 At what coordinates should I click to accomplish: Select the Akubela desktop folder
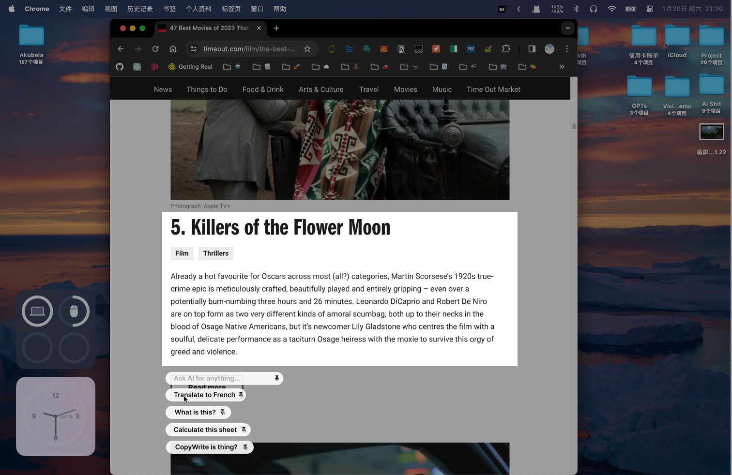pyautogui.click(x=31, y=44)
